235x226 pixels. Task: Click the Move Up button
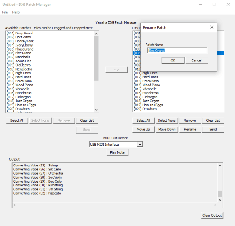coord(143,129)
